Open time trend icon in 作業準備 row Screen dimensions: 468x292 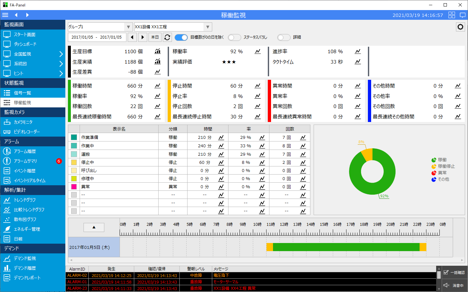[221, 137]
